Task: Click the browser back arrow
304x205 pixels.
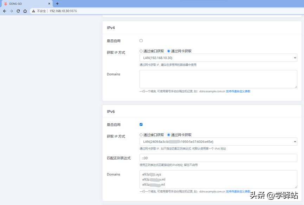Action: (x=5, y=11)
